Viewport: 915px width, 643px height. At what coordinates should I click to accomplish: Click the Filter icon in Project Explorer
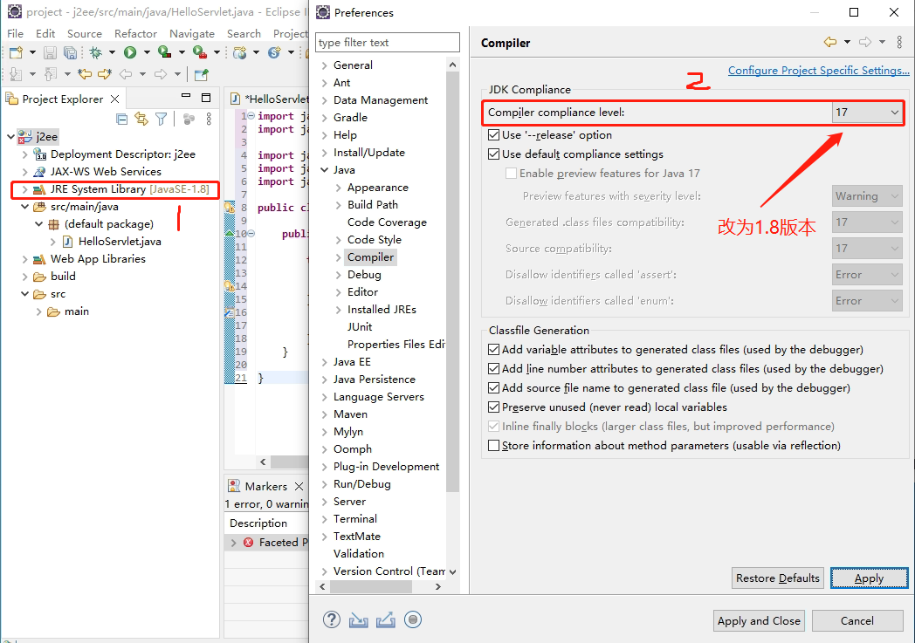click(x=162, y=119)
